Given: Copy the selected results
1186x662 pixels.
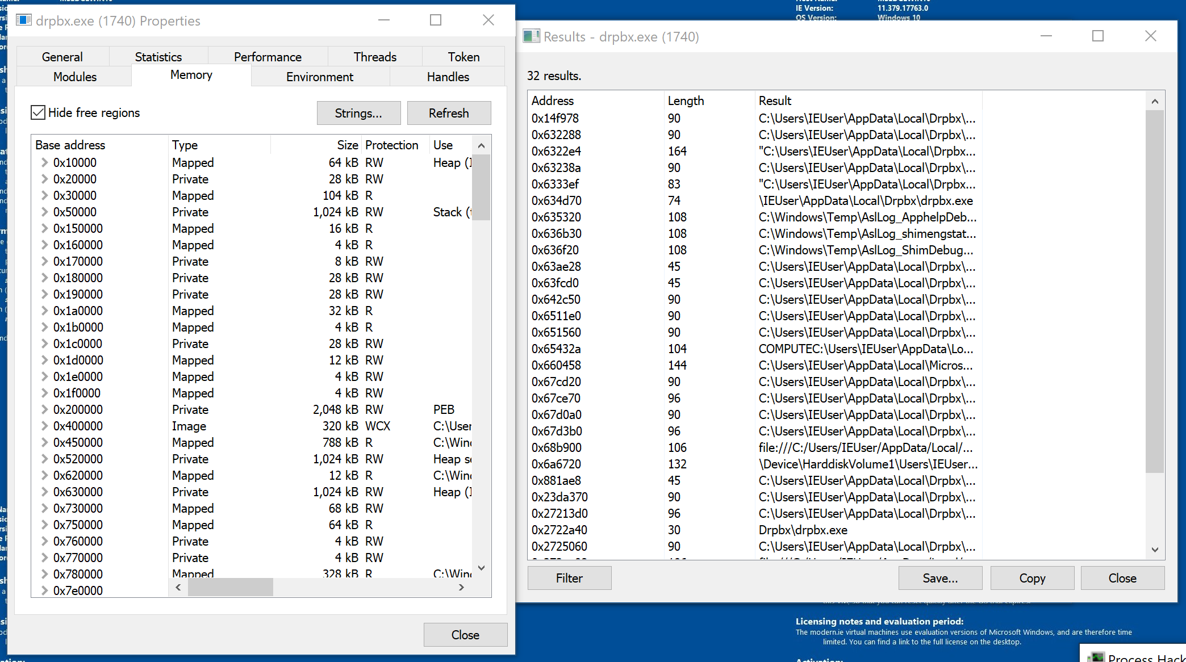Looking at the screenshot, I should click(x=1032, y=578).
